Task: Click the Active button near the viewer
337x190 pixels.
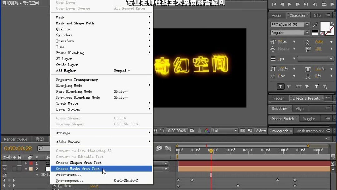Action: click(261, 130)
